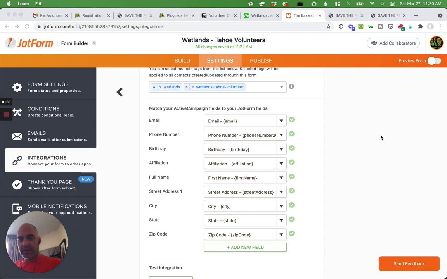Open the Email field mapping dropdown
Screen dimensions: 447x279
click(245, 121)
